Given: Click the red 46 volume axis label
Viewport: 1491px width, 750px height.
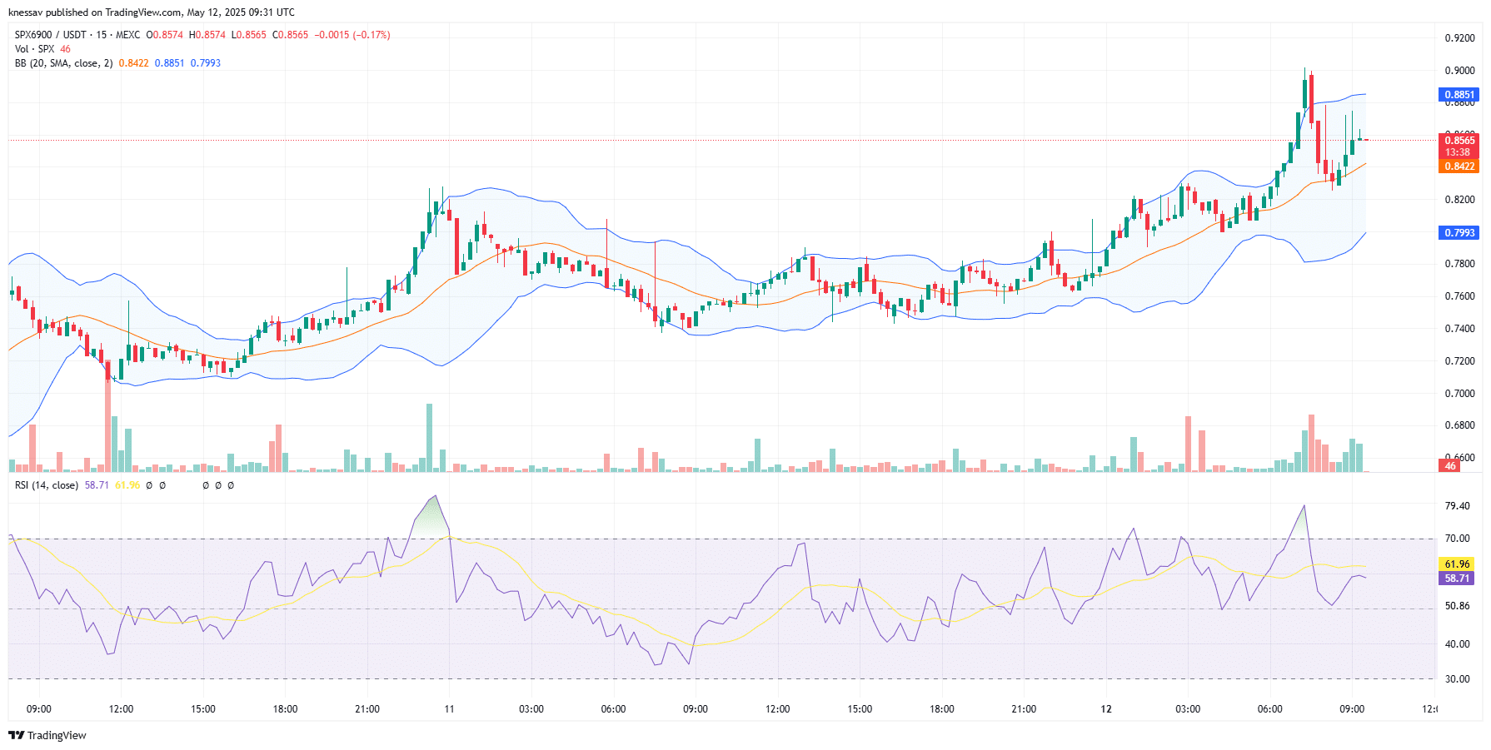Looking at the screenshot, I should tap(1450, 466).
